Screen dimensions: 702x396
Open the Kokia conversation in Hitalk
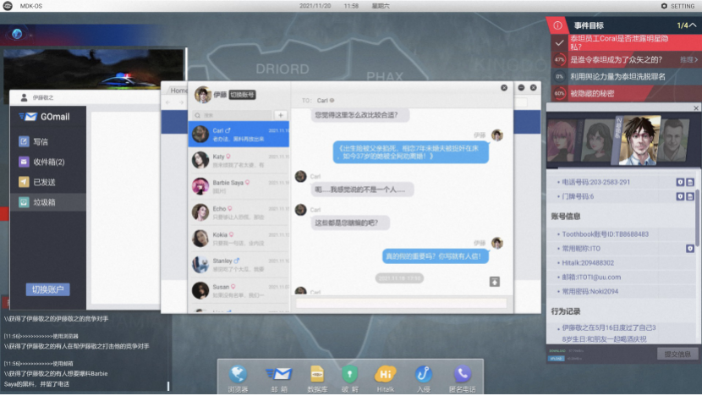click(239, 239)
